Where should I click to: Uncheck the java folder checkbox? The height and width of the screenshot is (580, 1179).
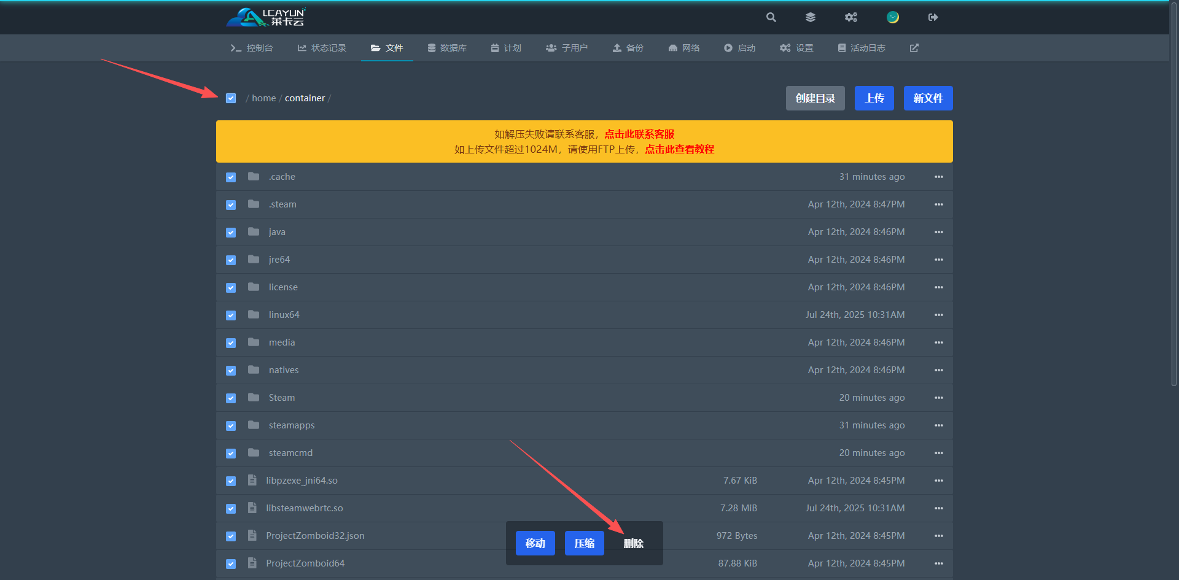pos(231,233)
